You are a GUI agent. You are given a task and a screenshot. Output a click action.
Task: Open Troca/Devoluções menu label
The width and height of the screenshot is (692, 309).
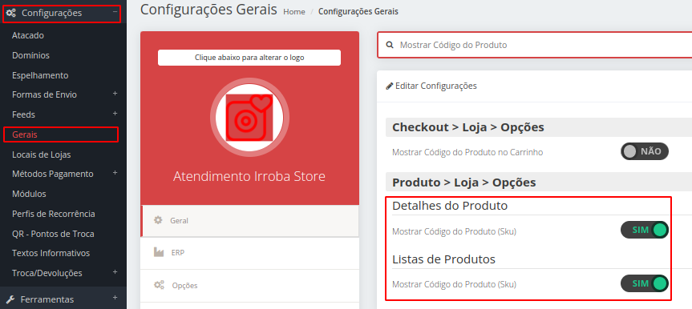pos(47,273)
